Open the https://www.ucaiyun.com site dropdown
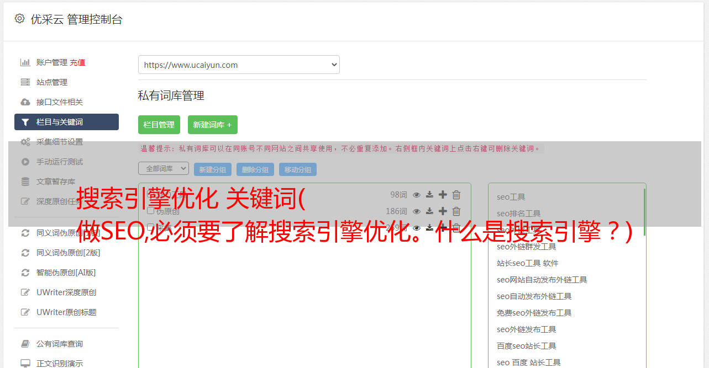Image resolution: width=709 pixels, height=368 pixels. point(239,65)
